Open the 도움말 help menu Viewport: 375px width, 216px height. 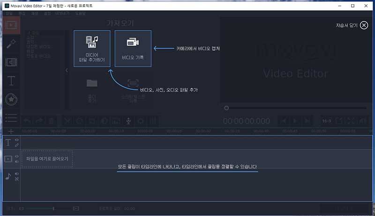pos(80,14)
